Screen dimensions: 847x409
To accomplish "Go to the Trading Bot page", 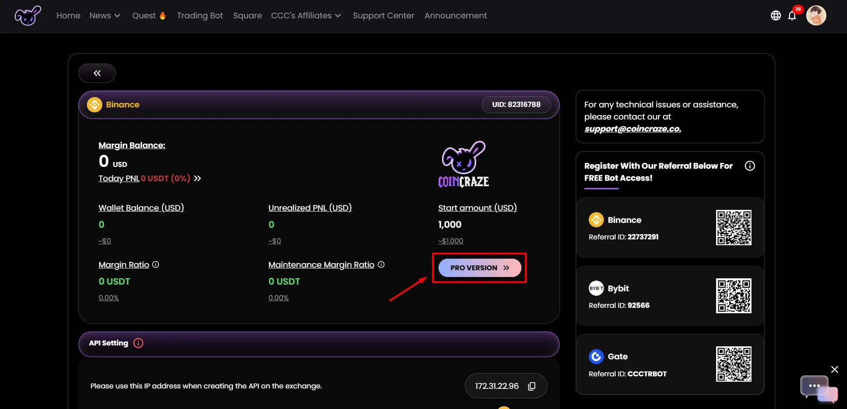I will 200,16.
